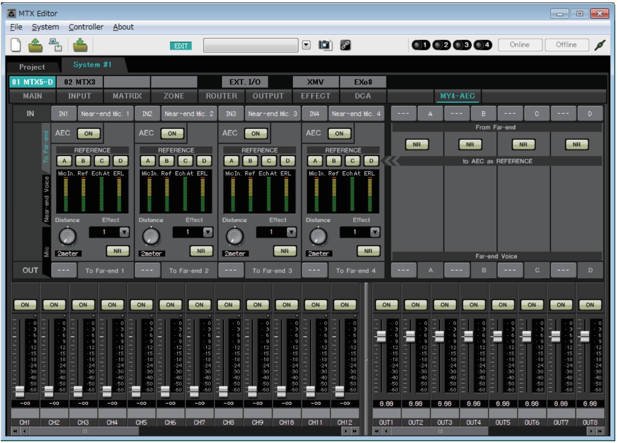
Task: Open the System menu
Action: pyautogui.click(x=45, y=27)
